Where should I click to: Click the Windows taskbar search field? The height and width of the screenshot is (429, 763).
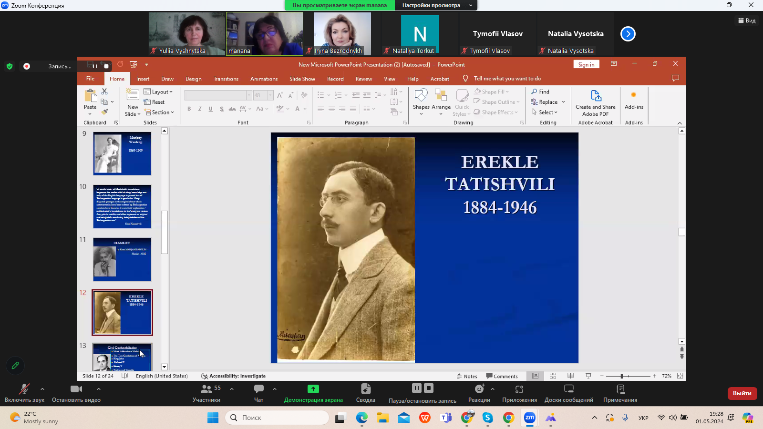point(277,418)
